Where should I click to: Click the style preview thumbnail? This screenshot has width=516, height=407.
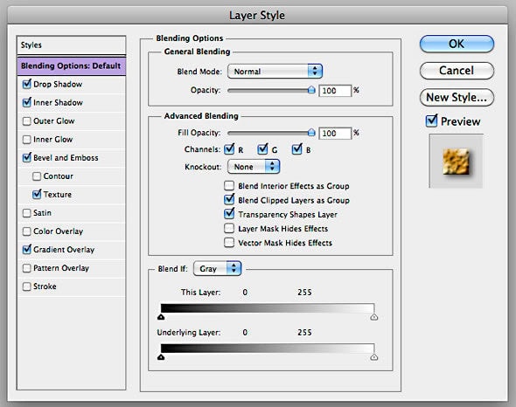pos(456,161)
